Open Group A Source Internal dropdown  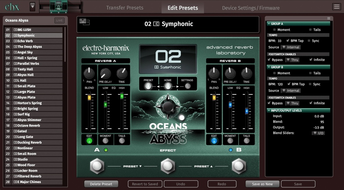tap(291, 47)
